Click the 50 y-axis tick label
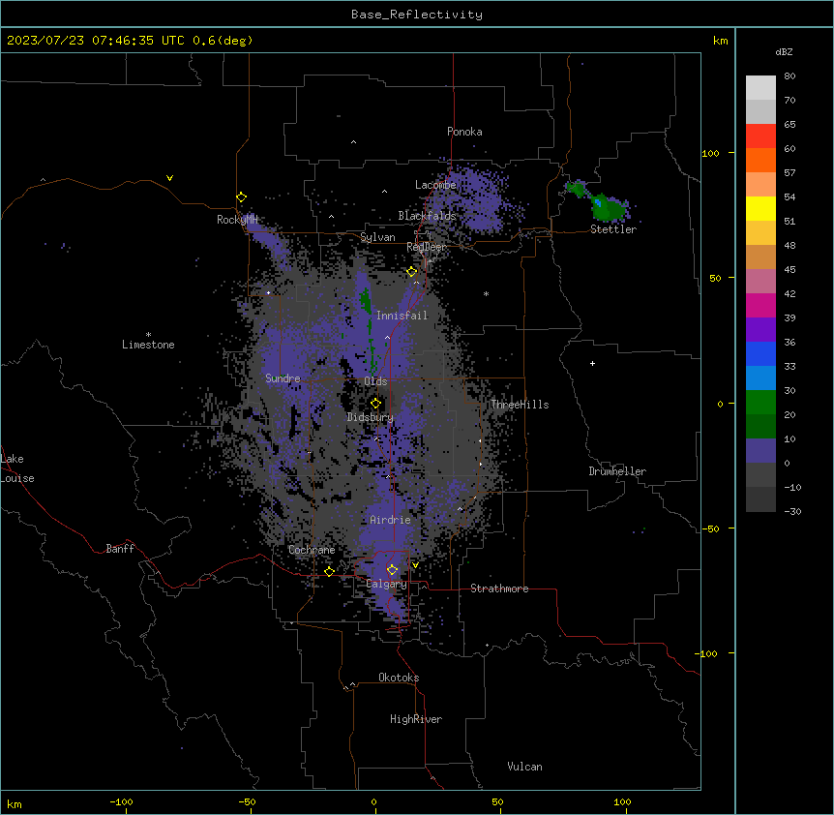This screenshot has width=834, height=815. point(715,278)
